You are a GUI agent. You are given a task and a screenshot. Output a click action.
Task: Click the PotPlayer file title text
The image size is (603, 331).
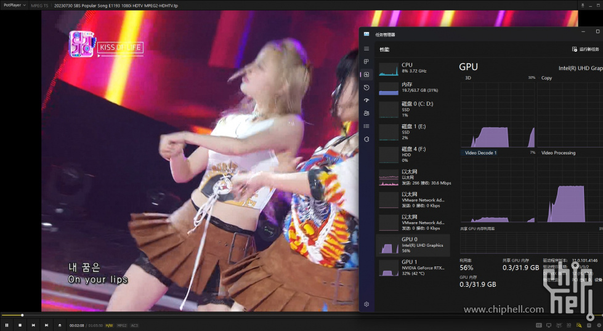[116, 6]
